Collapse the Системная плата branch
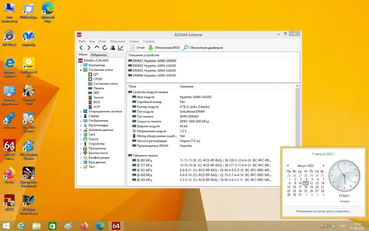 click(81, 70)
